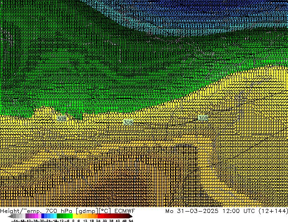Click the Mo 31-03-2025 12:00 UTC date text

210,211
